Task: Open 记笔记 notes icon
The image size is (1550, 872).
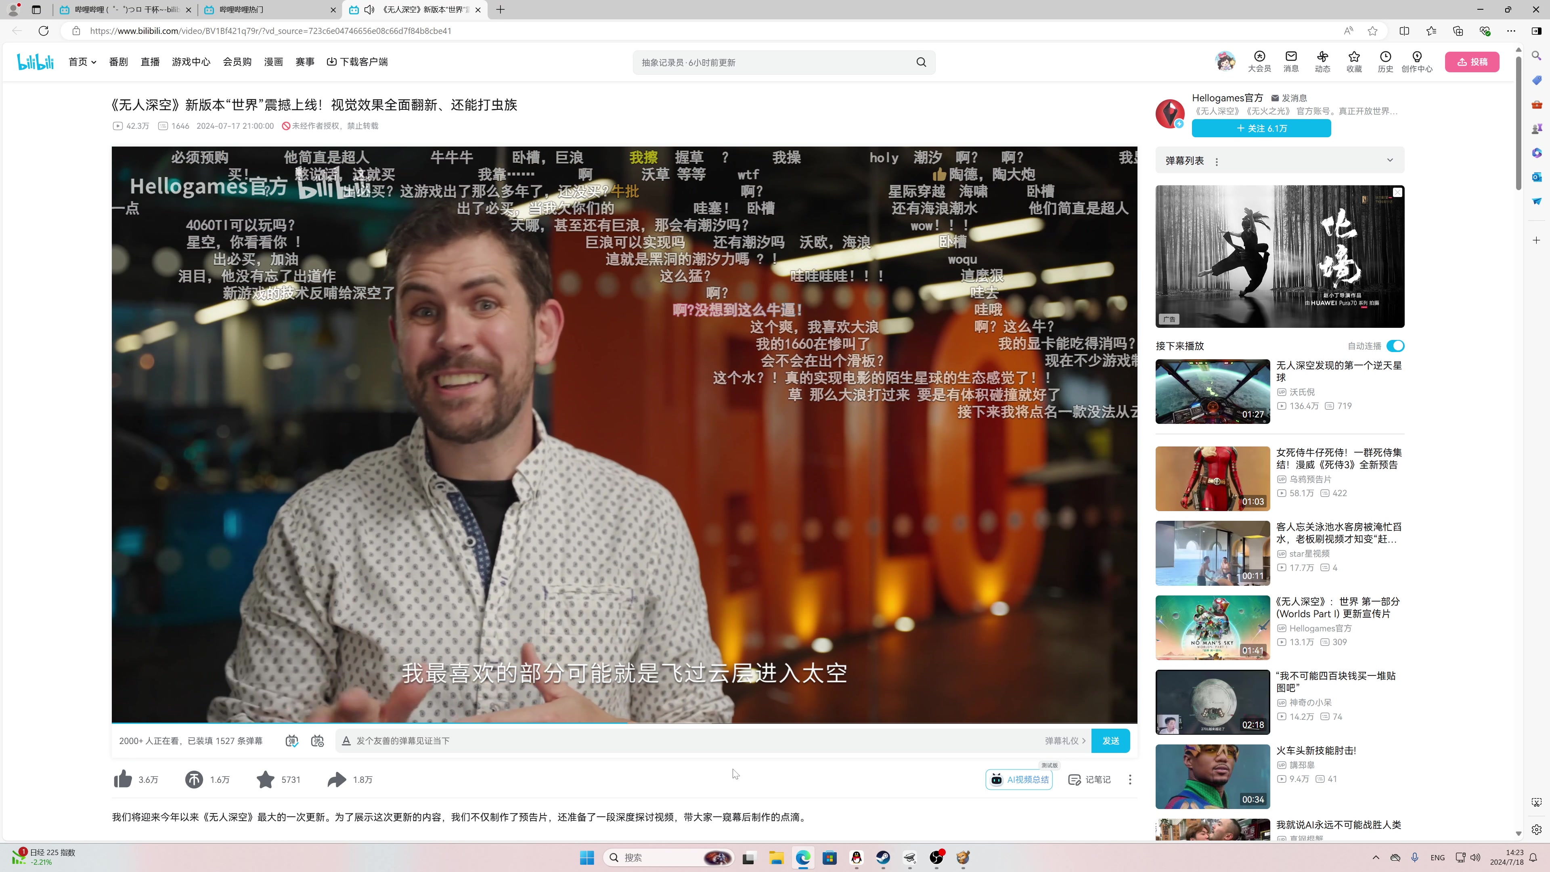Action: tap(1090, 779)
